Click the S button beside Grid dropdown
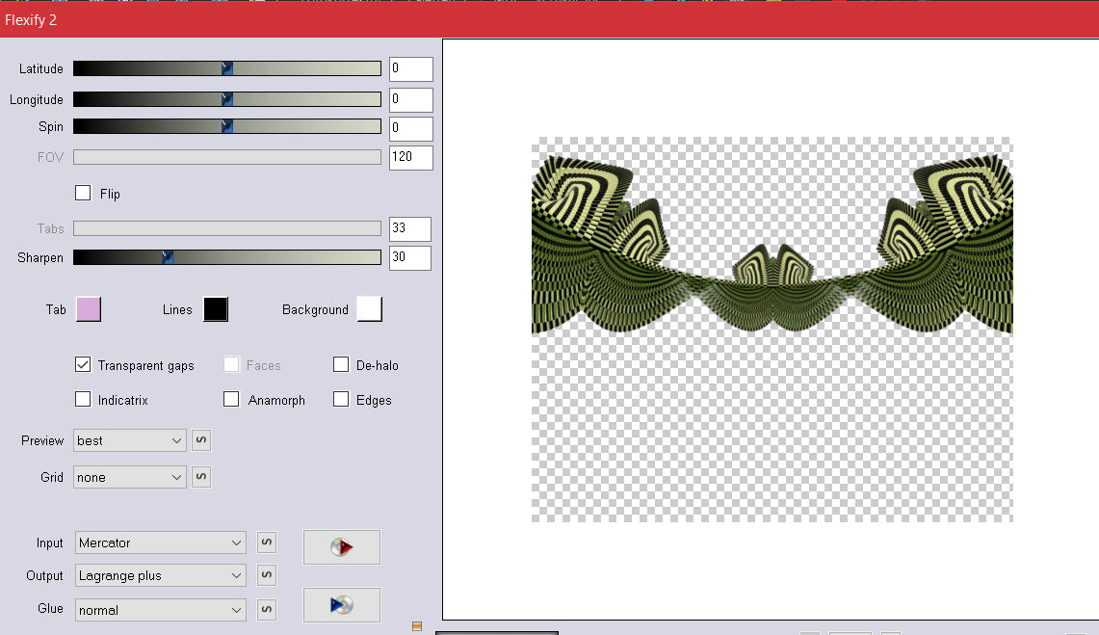Image resolution: width=1099 pixels, height=635 pixels. [201, 477]
